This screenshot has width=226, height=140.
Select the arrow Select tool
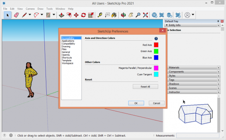click(8, 15)
